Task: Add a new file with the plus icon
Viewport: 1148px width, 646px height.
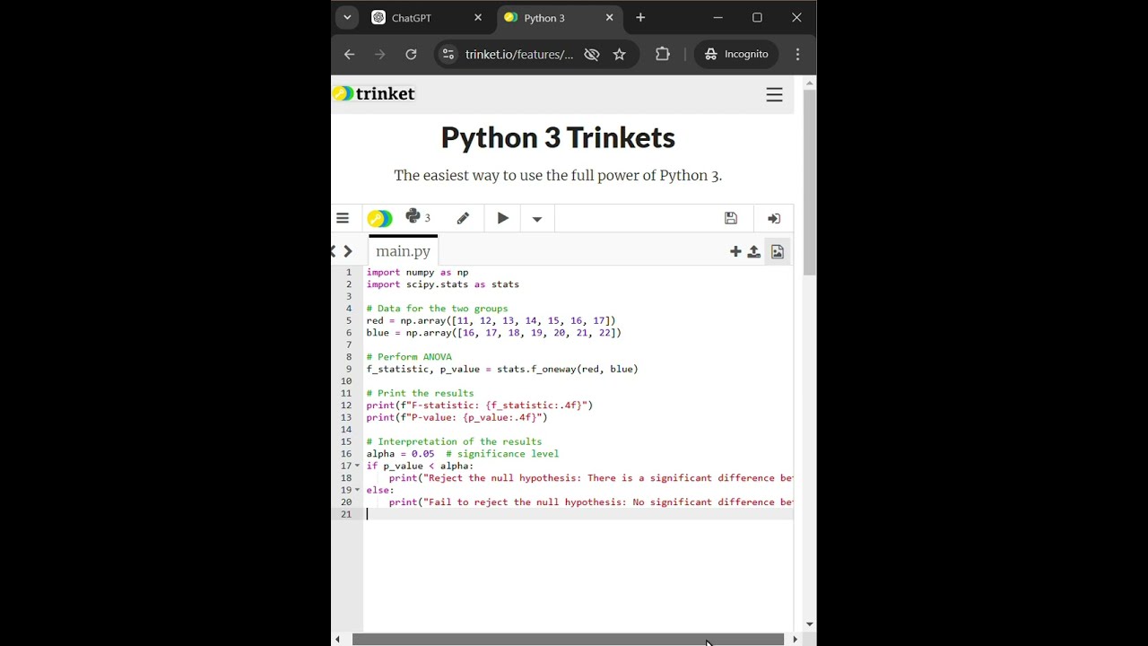Action: 735,252
